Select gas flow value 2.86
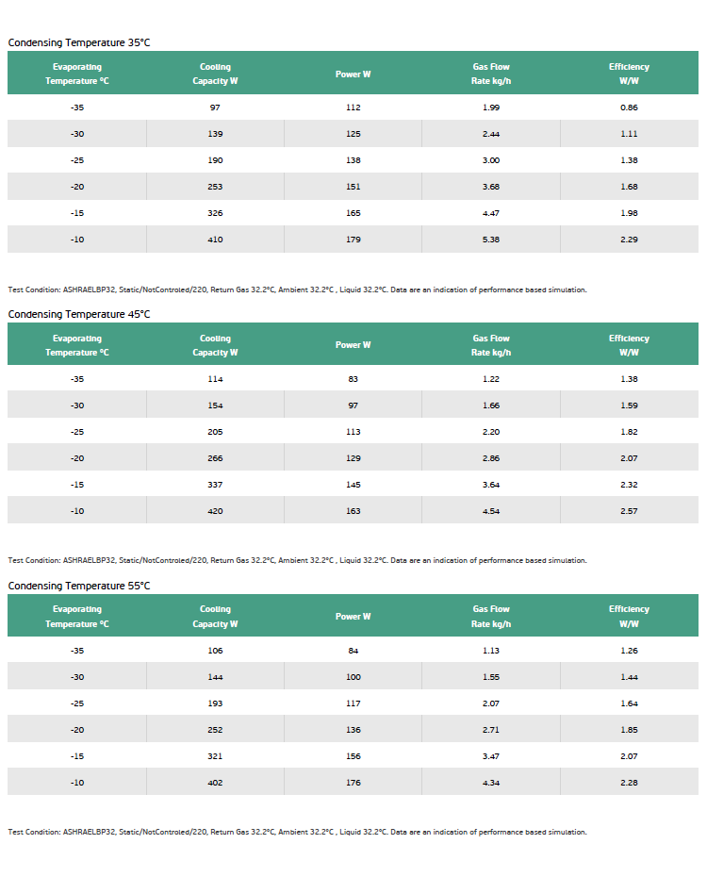 (491, 458)
